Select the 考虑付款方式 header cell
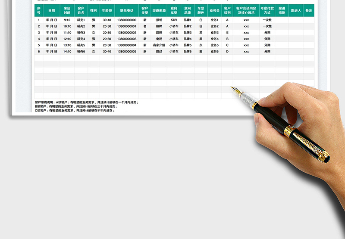Screen dimensions: 345x239 click(x=267, y=10)
